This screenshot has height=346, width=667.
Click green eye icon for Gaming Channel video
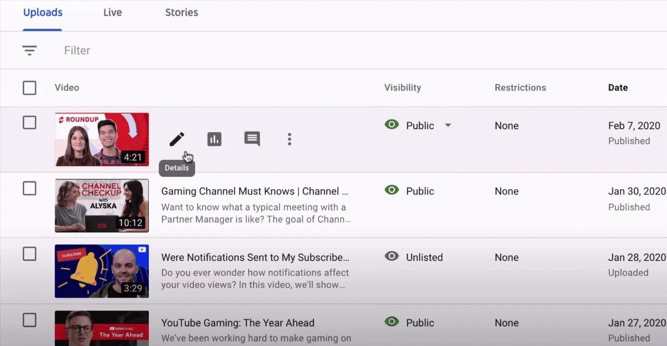point(391,190)
